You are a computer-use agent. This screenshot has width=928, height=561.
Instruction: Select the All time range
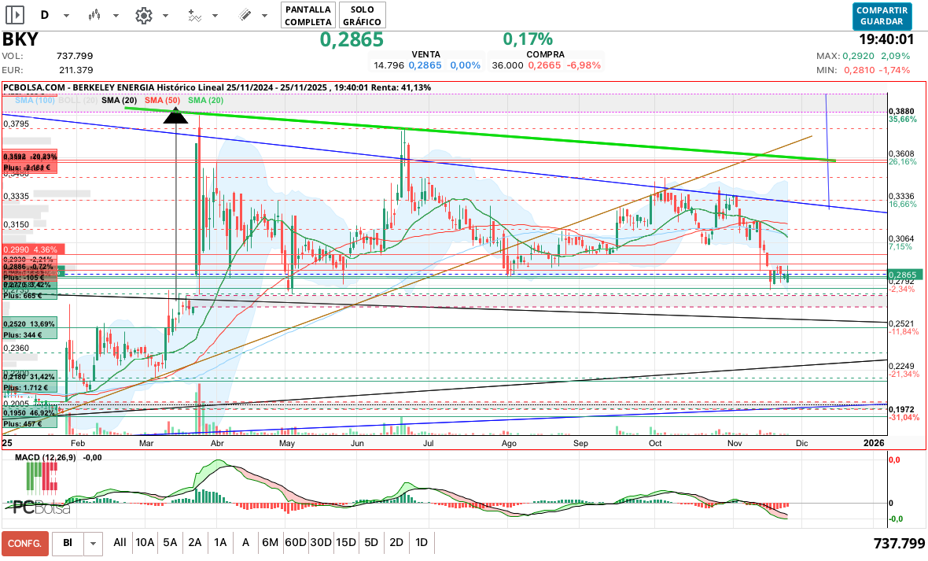[x=120, y=542]
